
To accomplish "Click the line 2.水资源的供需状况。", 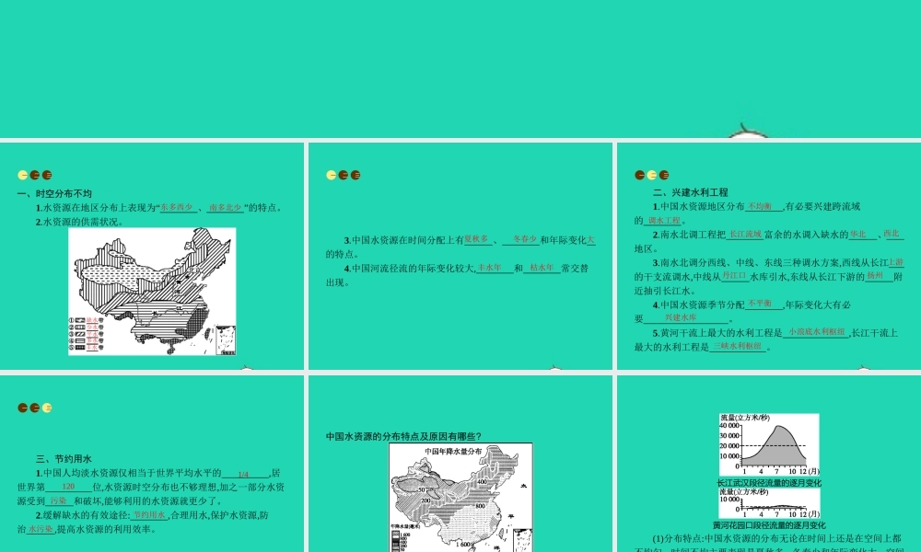I will point(79,222).
